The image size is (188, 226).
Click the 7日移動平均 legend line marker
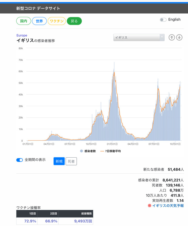click(x=102, y=151)
